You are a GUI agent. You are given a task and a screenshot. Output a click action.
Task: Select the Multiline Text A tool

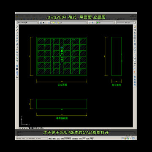pos(17,77)
